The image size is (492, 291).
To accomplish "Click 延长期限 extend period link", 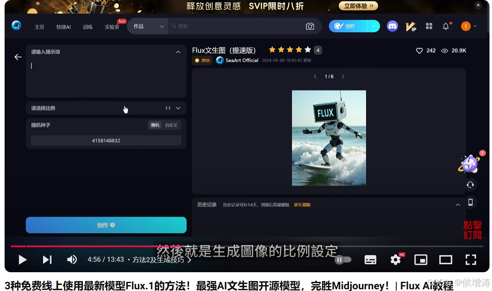I will [x=302, y=205].
